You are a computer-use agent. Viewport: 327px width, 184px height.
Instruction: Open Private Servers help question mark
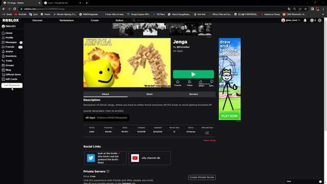[108, 171]
